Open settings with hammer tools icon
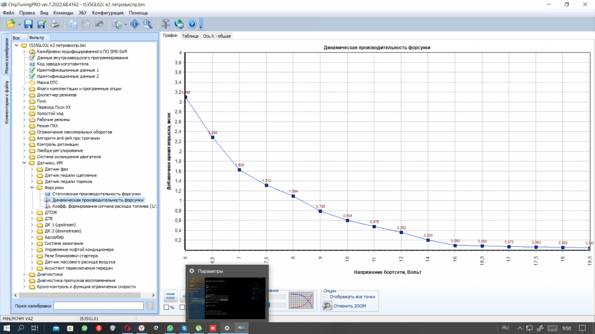Screen dimensions: 595x334 pos(166,24)
